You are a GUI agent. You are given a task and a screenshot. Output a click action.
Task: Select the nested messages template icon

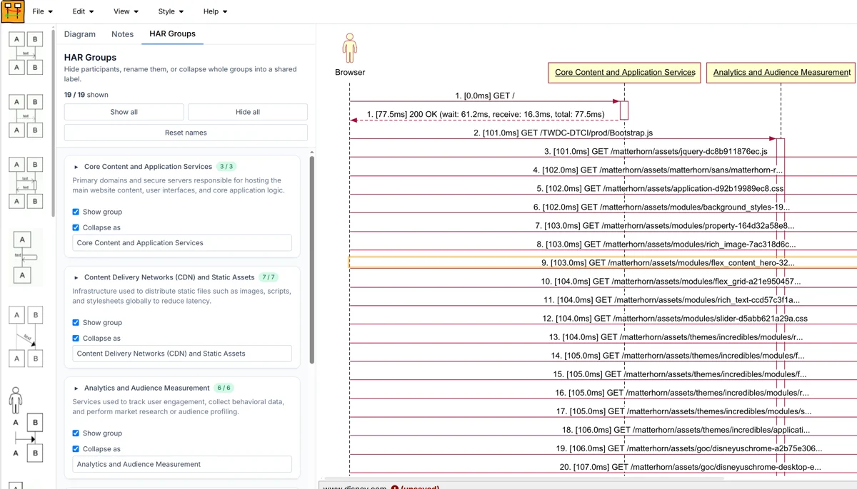[25, 182]
